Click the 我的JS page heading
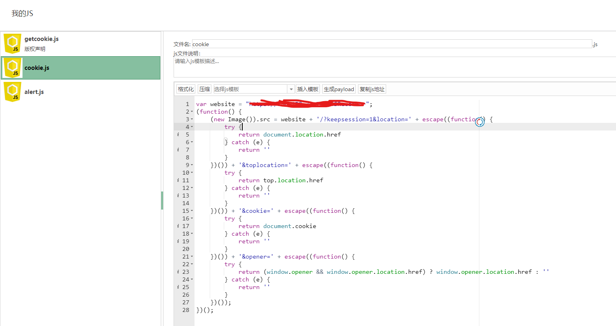This screenshot has height=326, width=616. [x=22, y=14]
